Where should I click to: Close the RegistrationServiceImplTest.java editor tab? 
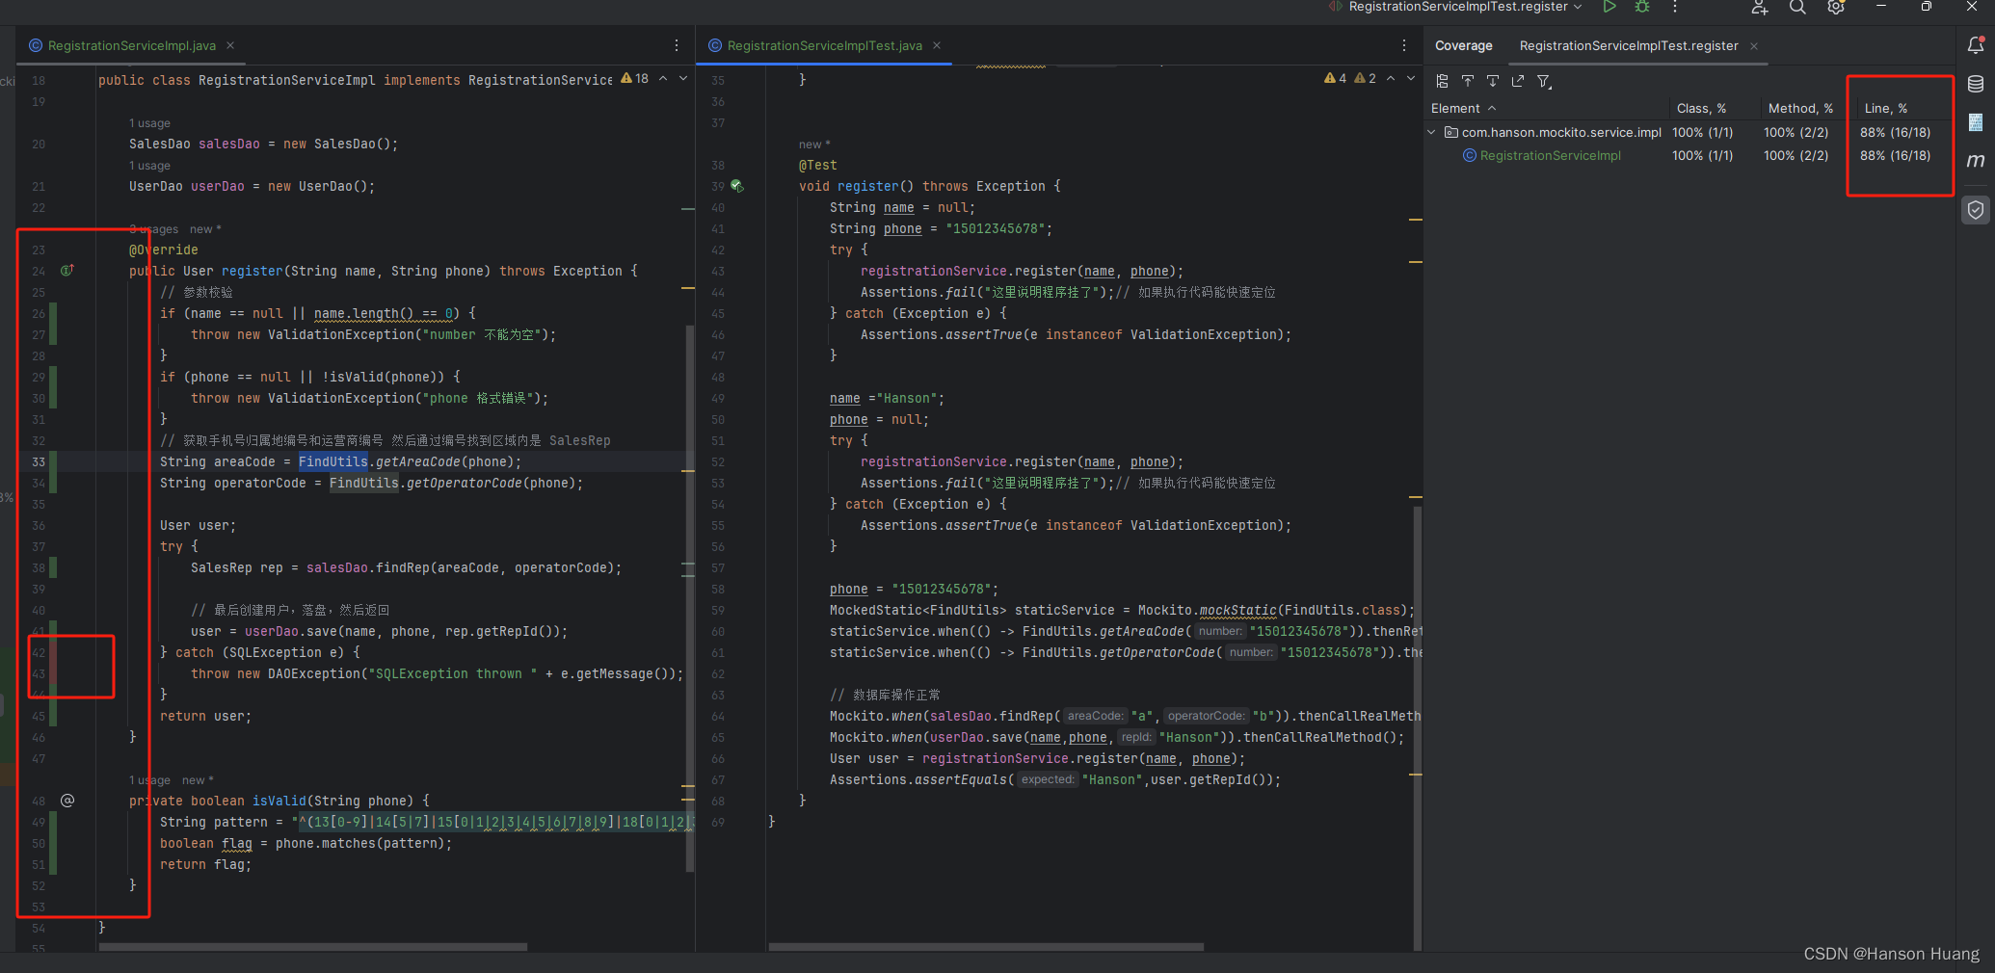(x=937, y=45)
